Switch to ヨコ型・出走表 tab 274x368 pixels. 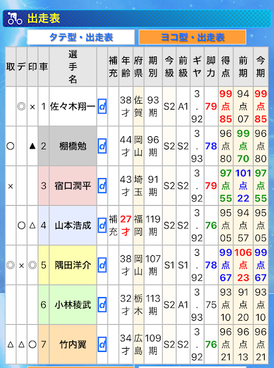pyautogui.click(x=192, y=37)
